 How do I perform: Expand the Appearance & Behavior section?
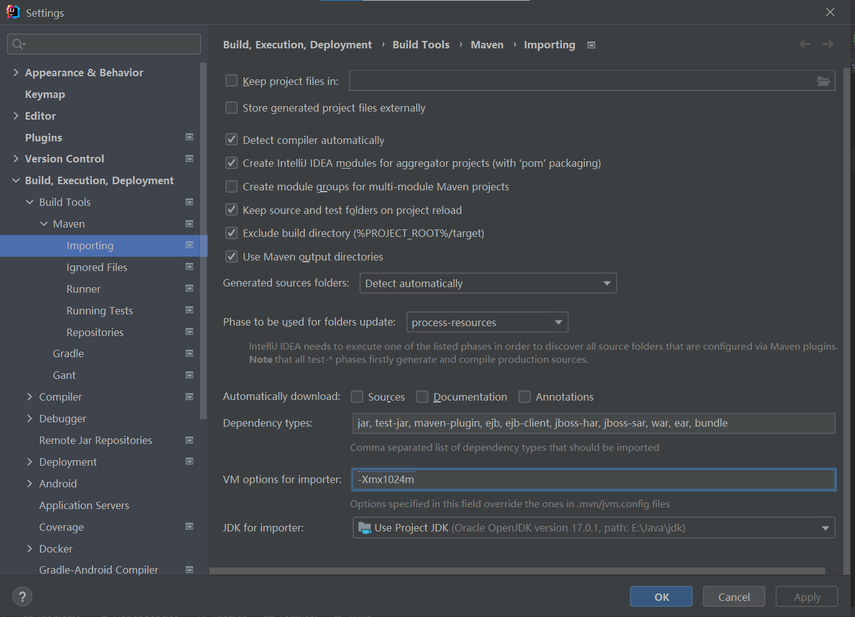coord(16,73)
